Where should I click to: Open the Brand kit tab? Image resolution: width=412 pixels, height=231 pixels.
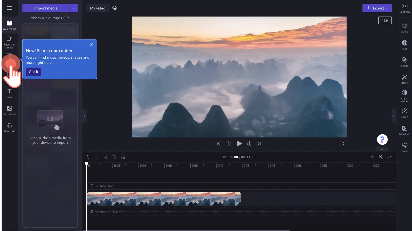9,127
